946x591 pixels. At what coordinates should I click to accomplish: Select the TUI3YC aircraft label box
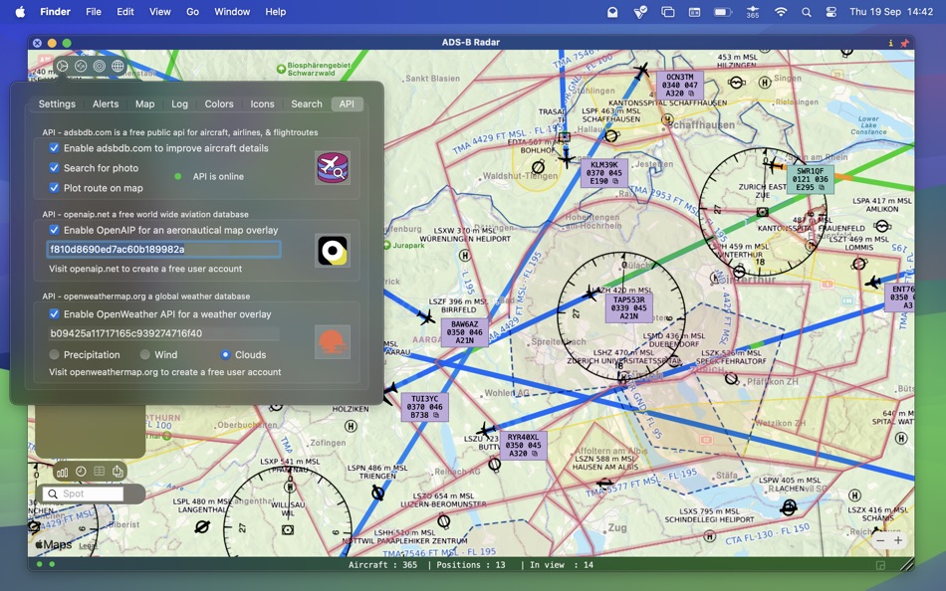tap(425, 407)
